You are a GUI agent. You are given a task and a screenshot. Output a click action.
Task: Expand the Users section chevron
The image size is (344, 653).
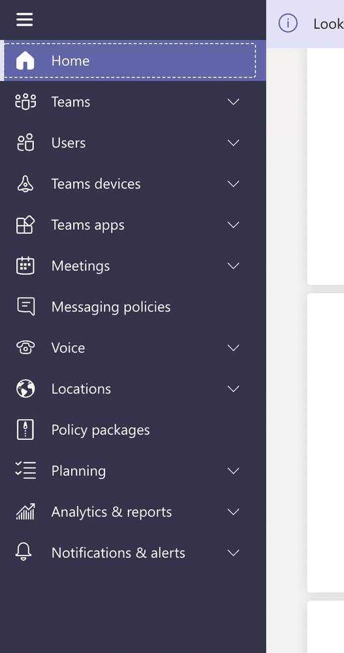[x=234, y=143]
